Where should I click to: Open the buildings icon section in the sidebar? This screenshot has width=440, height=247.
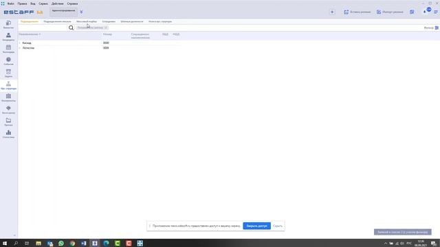coord(8,97)
